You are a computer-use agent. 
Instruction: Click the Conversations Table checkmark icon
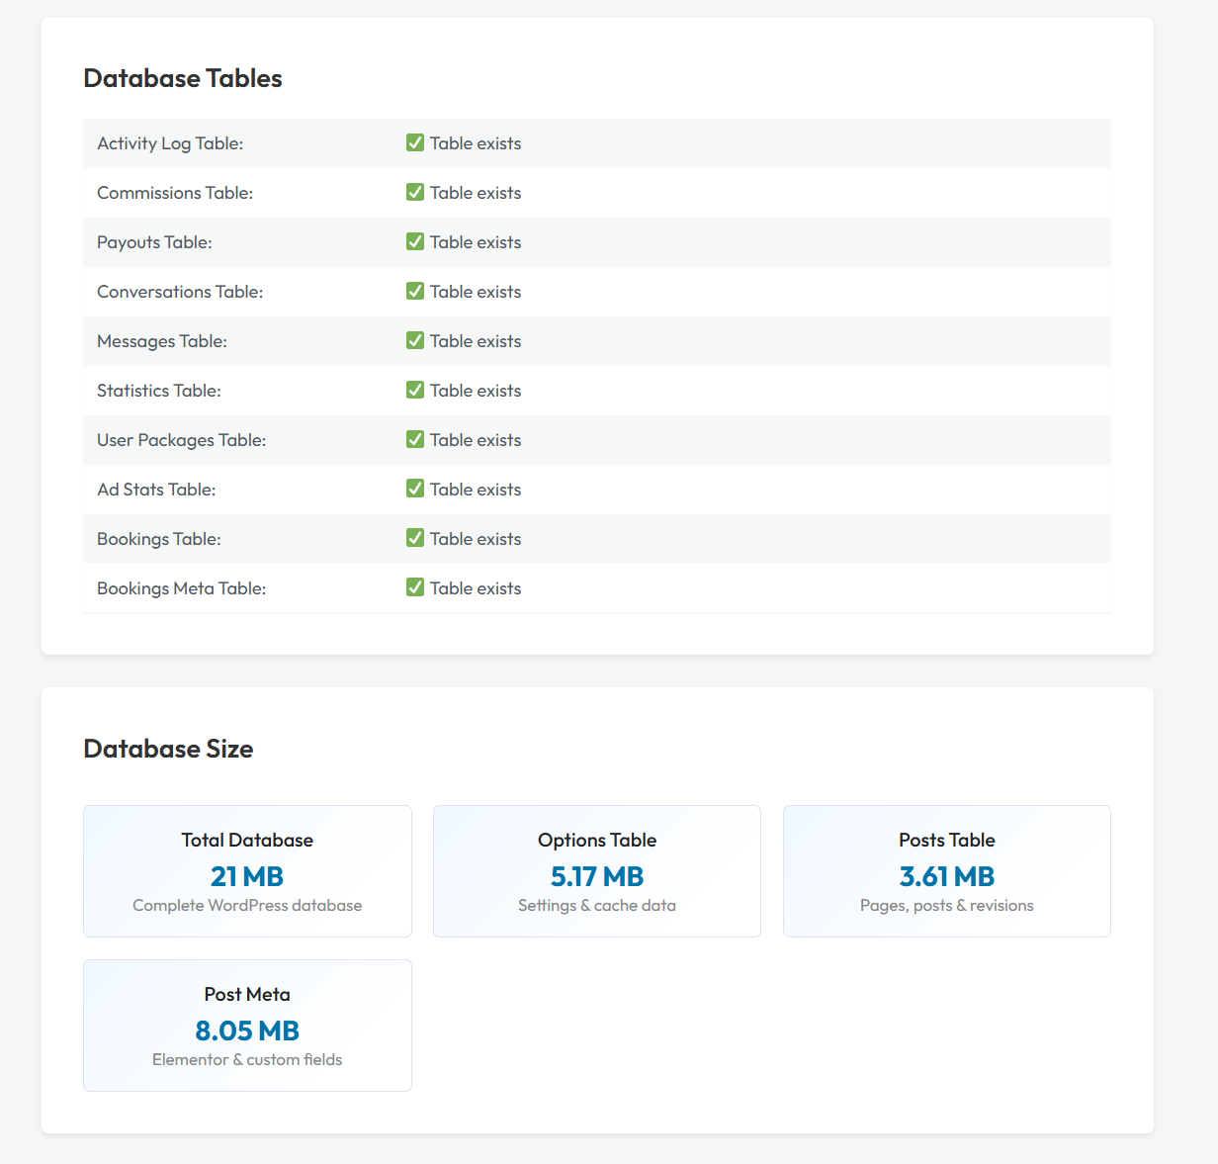coord(415,291)
